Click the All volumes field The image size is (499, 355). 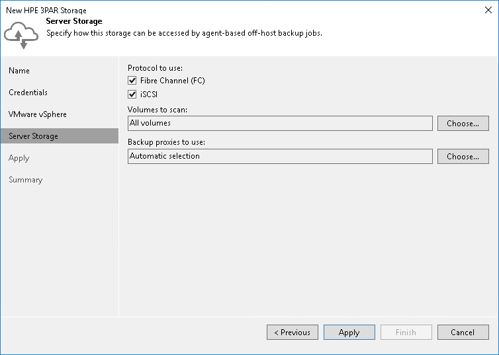(280, 123)
